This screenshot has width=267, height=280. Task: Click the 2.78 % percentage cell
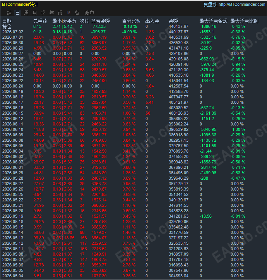(x=129, y=265)
